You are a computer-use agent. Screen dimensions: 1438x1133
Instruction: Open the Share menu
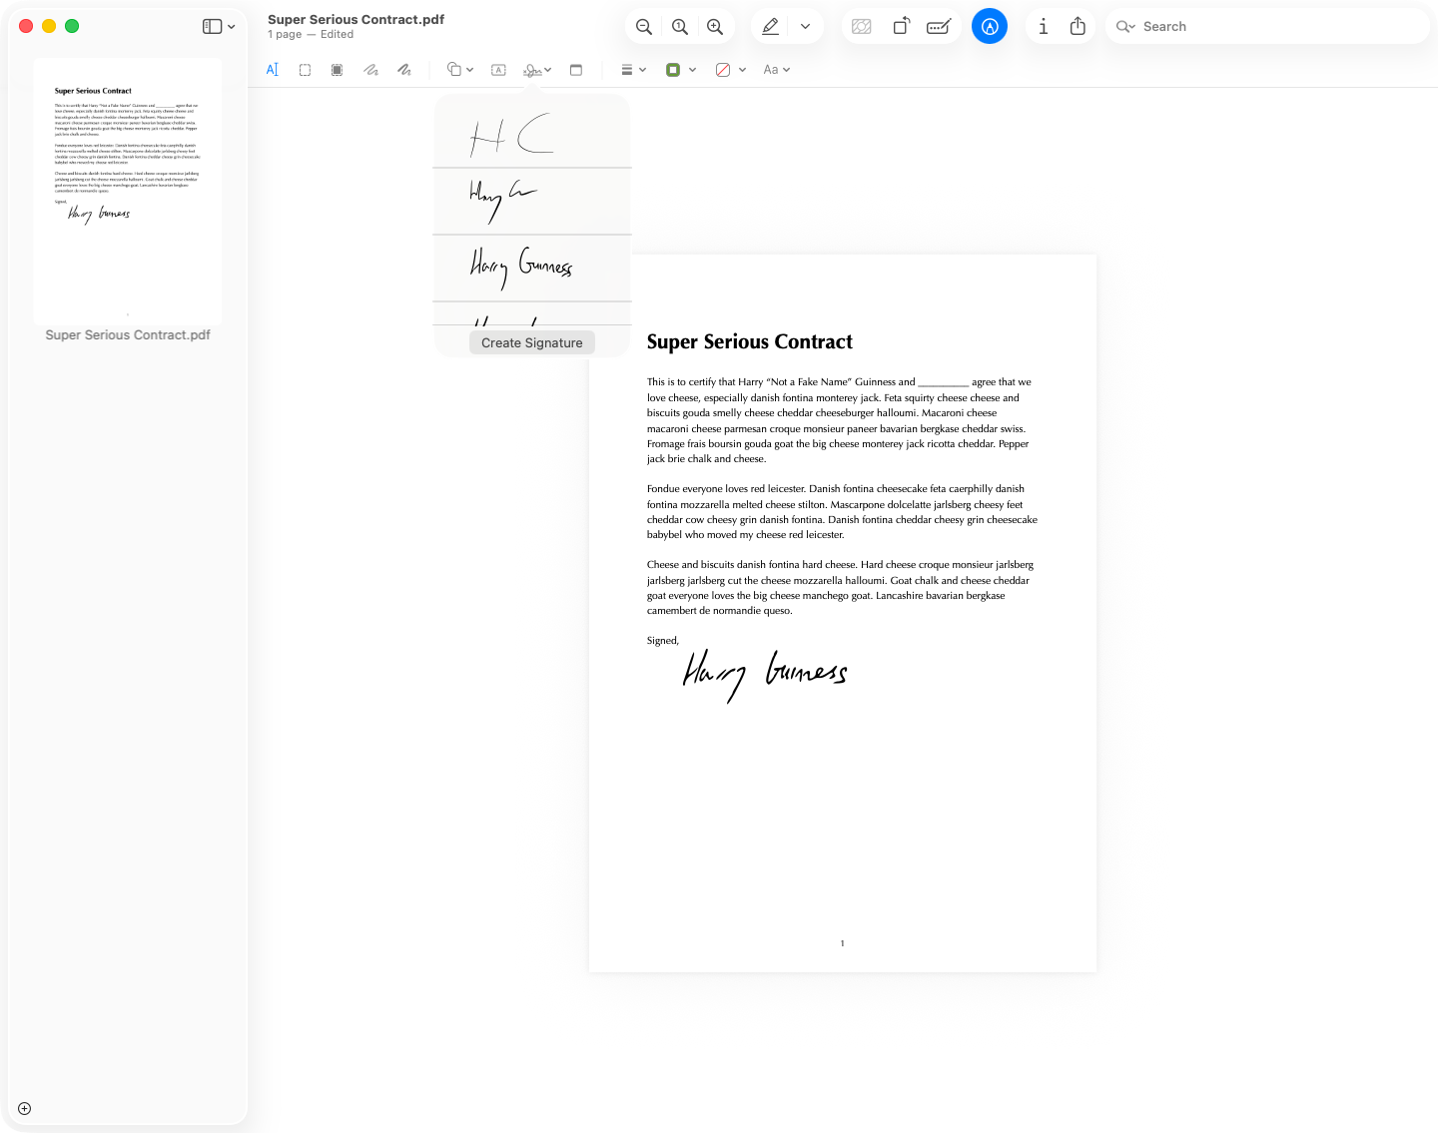pos(1078,27)
